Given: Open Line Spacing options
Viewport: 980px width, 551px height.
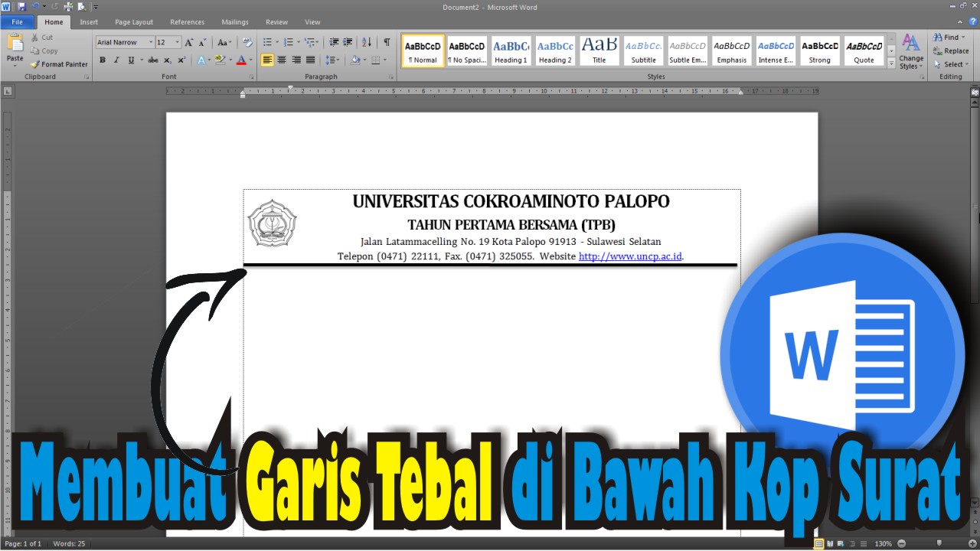Looking at the screenshot, I should [x=332, y=60].
